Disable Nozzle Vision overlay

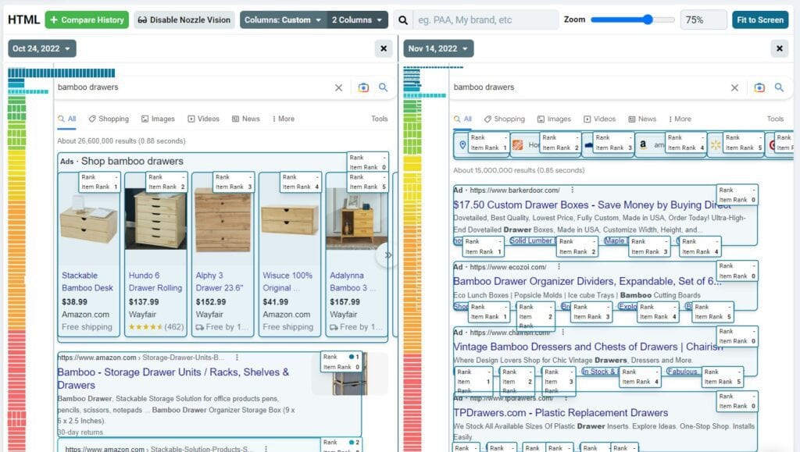click(x=184, y=20)
